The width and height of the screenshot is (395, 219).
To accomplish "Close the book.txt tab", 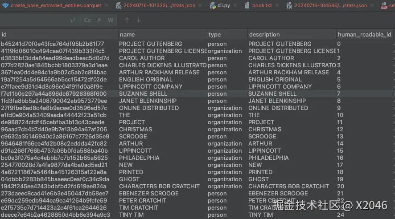I will pyautogui.click(x=277, y=5).
